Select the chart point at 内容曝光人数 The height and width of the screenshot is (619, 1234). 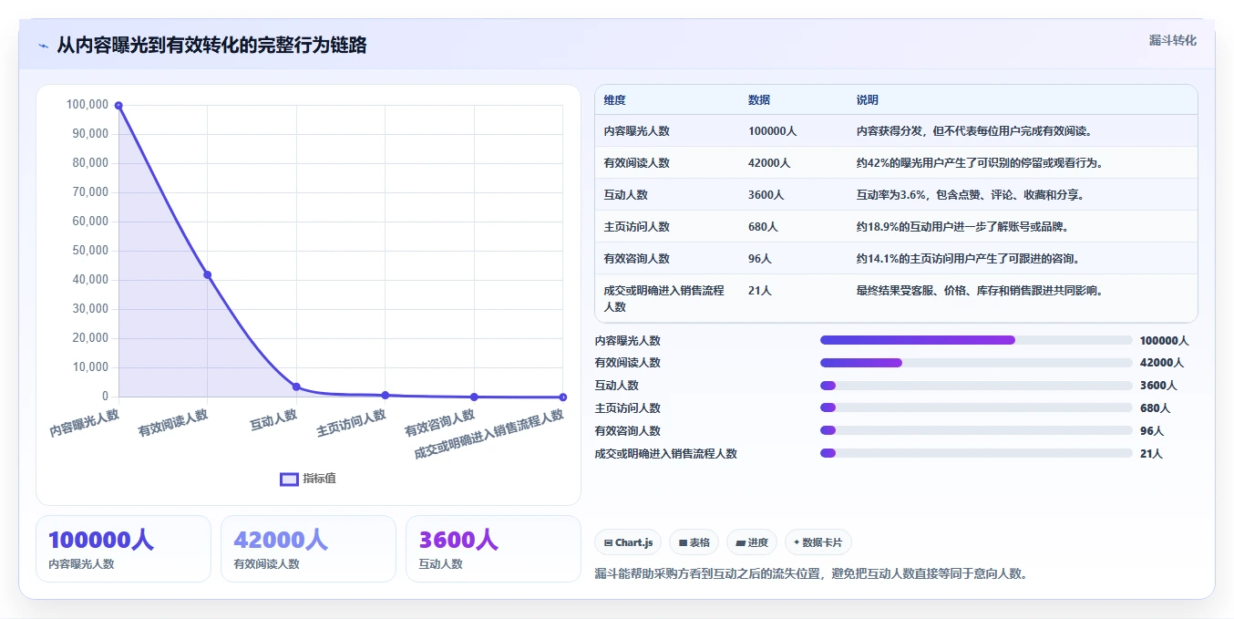[118, 106]
